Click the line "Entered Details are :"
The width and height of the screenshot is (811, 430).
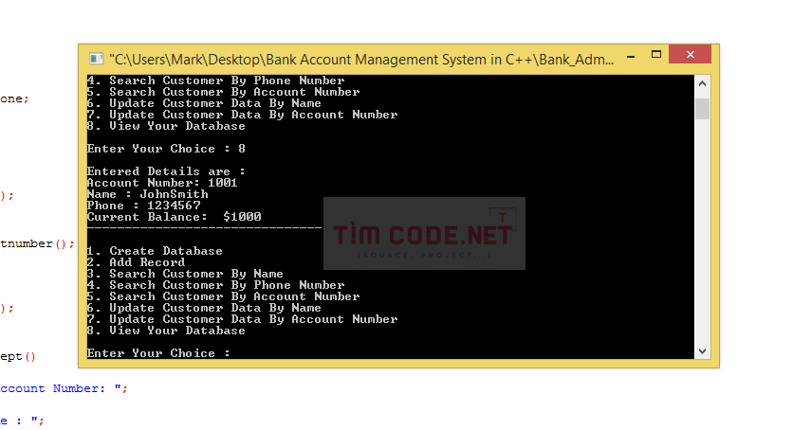pos(166,171)
